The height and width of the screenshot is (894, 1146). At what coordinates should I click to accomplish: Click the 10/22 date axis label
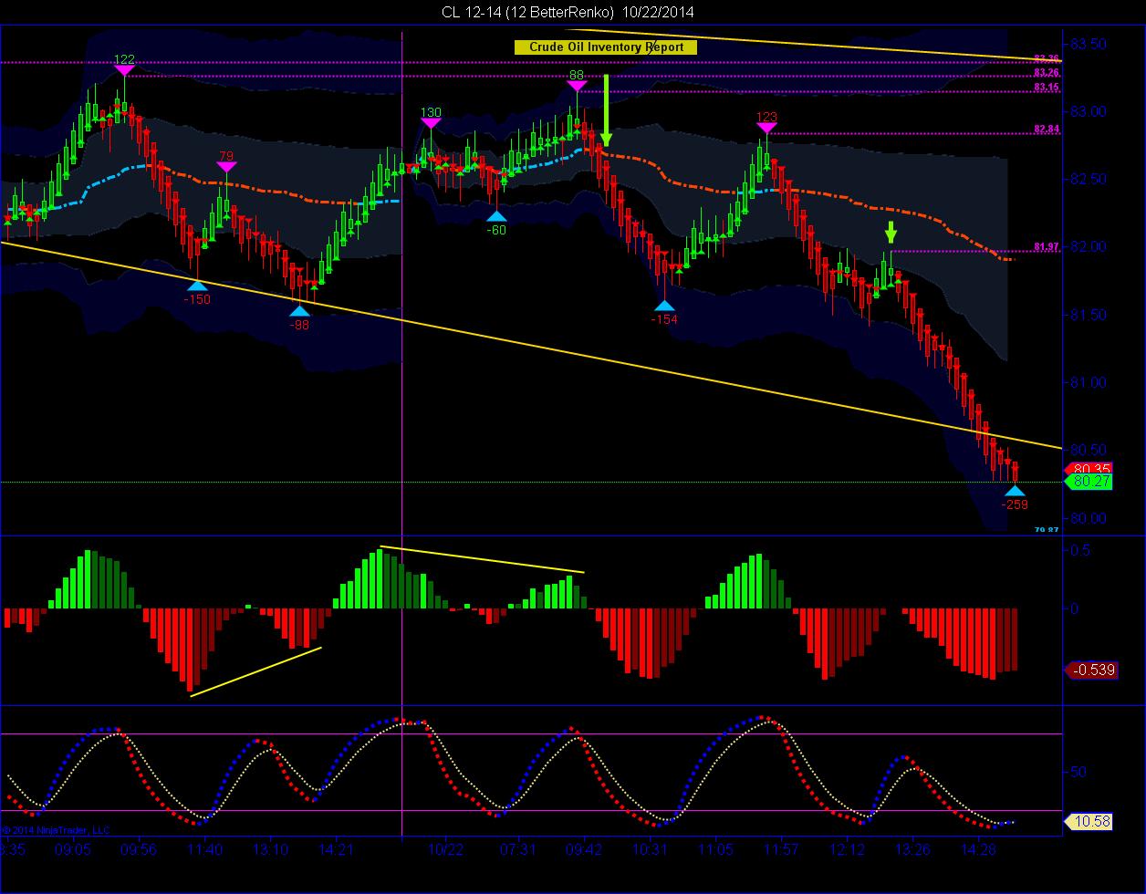coord(446,849)
